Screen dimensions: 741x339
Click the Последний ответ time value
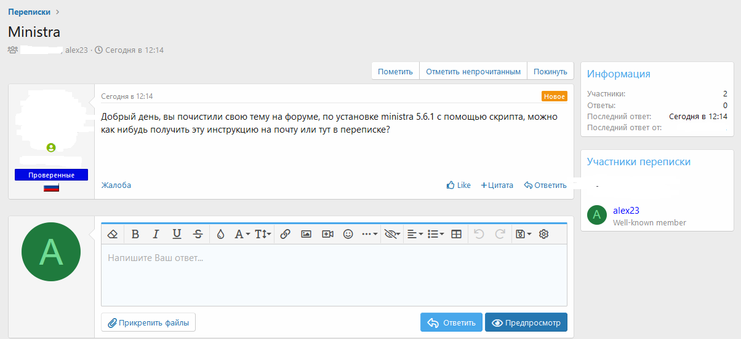698,116
